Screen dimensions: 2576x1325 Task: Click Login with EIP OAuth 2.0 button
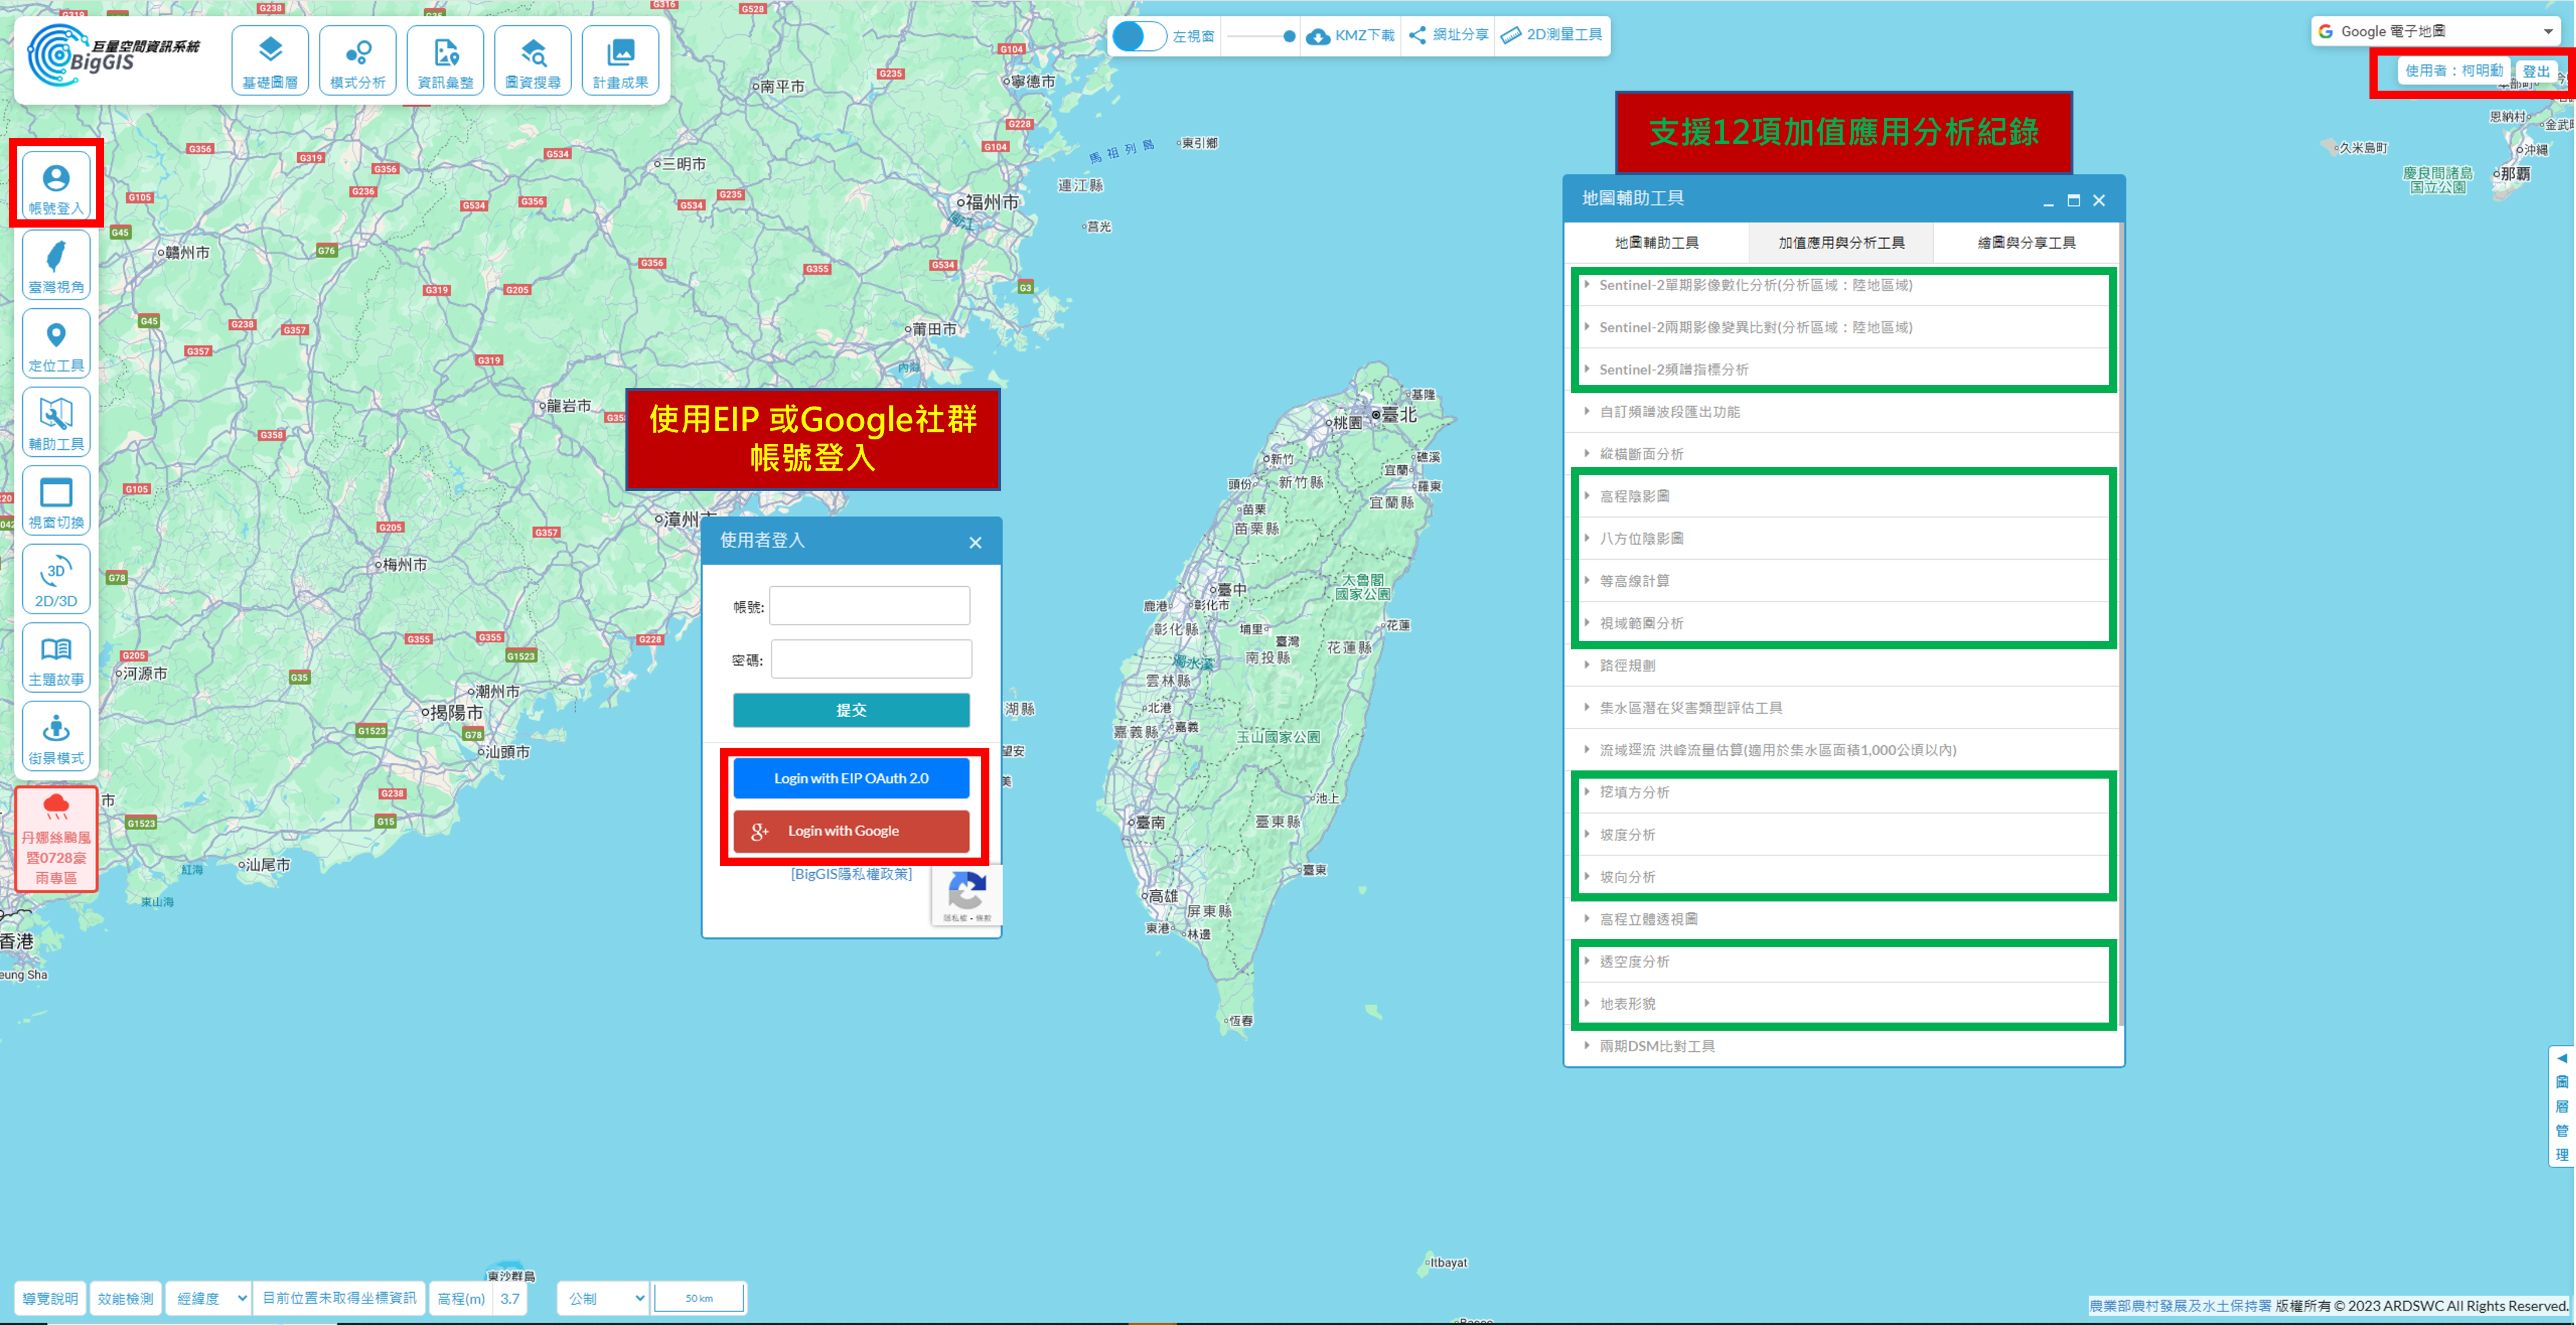851,778
